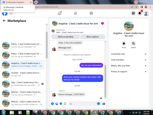This screenshot has height=115, width=153.
Task: Click the share page icon in address bar
Action: point(132,7)
